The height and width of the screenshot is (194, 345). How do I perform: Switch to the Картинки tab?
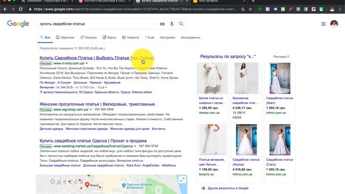pyautogui.click(x=65, y=37)
